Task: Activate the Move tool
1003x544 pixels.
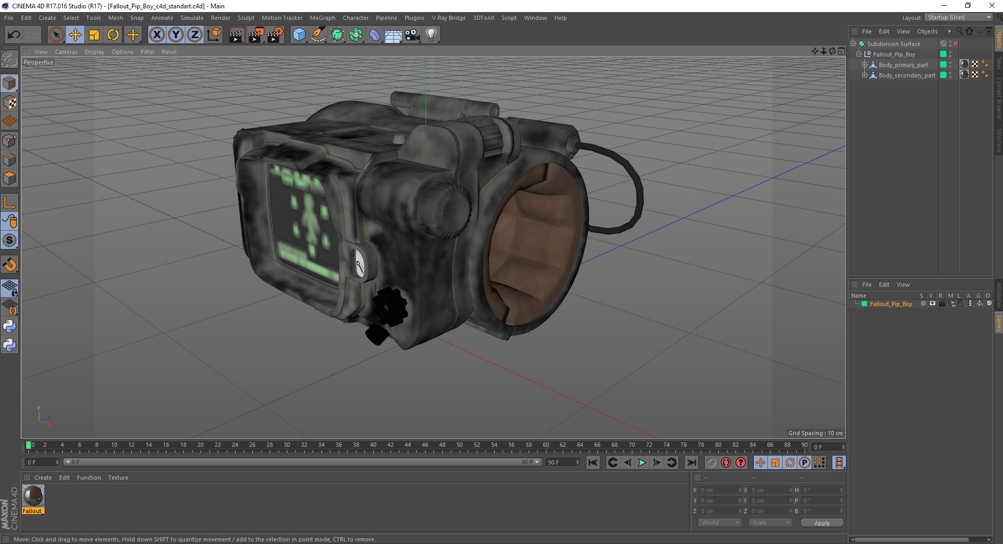Action: point(75,35)
